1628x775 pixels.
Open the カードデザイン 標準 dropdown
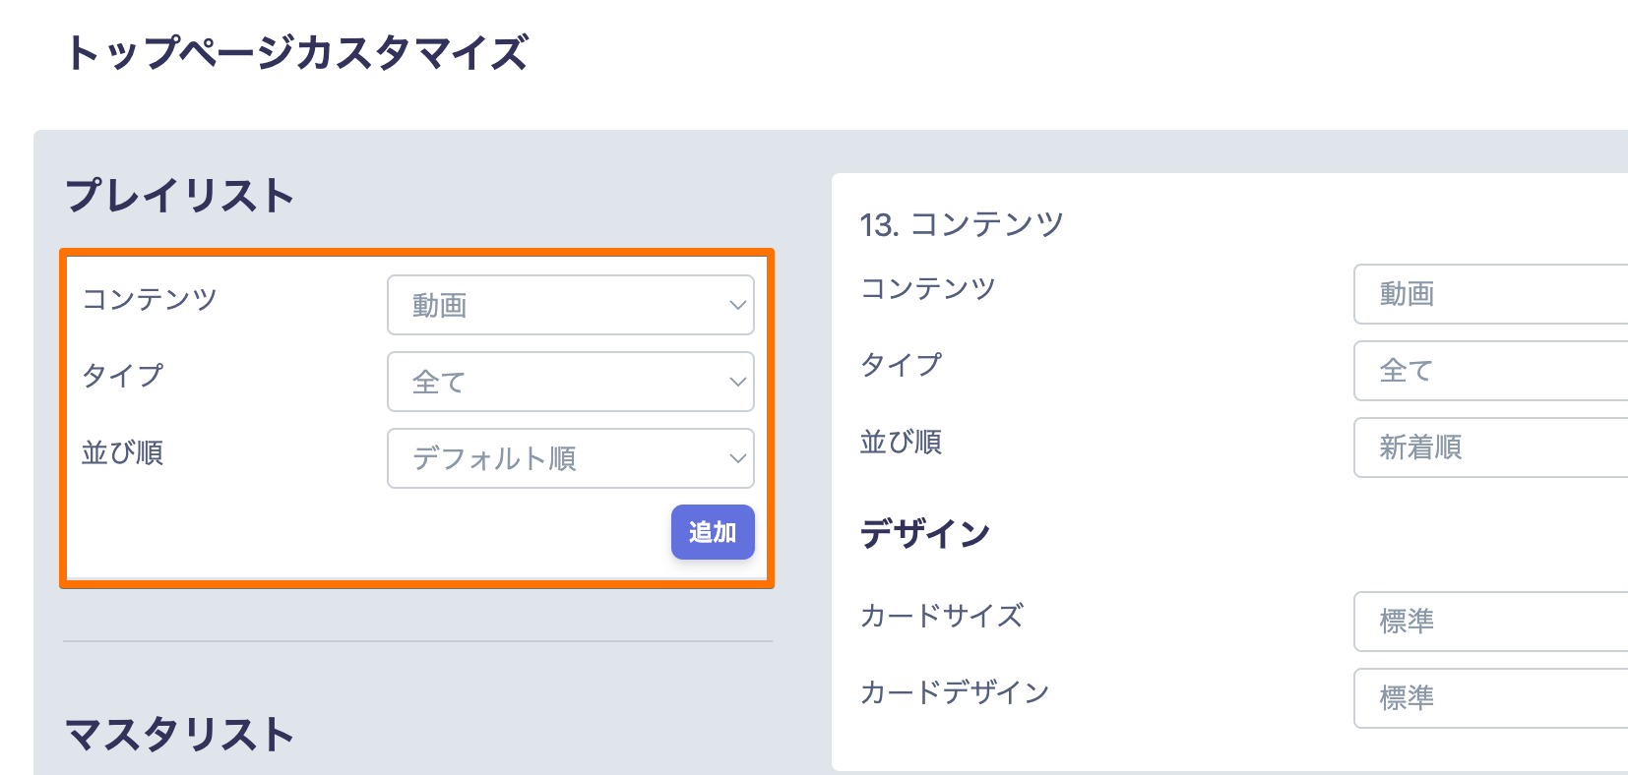coord(1490,698)
